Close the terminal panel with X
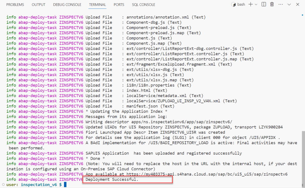305x188 pixels. click(x=298, y=4)
